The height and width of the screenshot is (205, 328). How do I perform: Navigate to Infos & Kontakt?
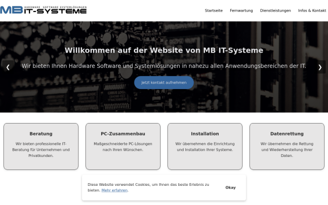[312, 10]
